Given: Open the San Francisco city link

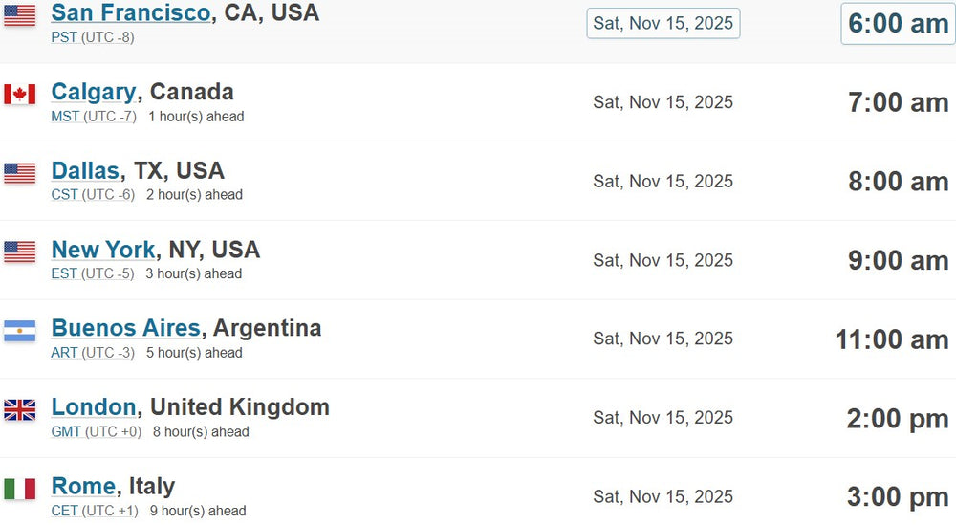Looking at the screenshot, I should (131, 12).
